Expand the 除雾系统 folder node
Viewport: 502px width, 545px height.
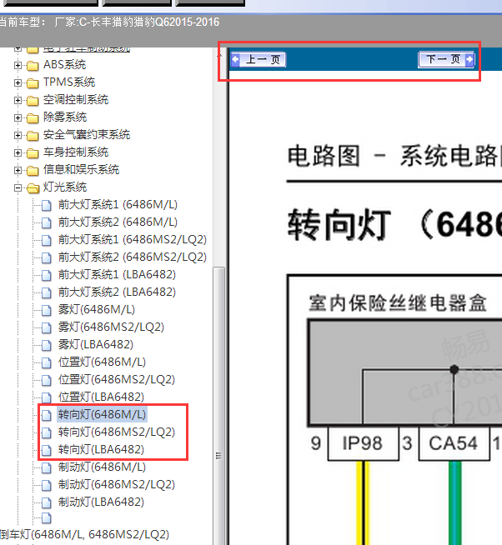(18, 117)
